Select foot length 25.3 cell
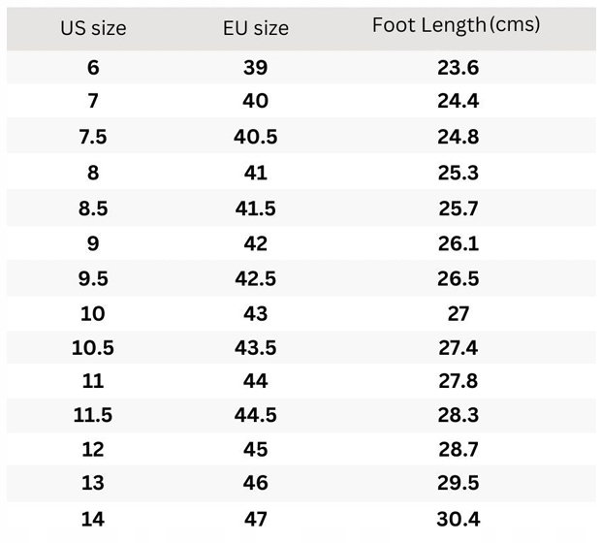 459,173
